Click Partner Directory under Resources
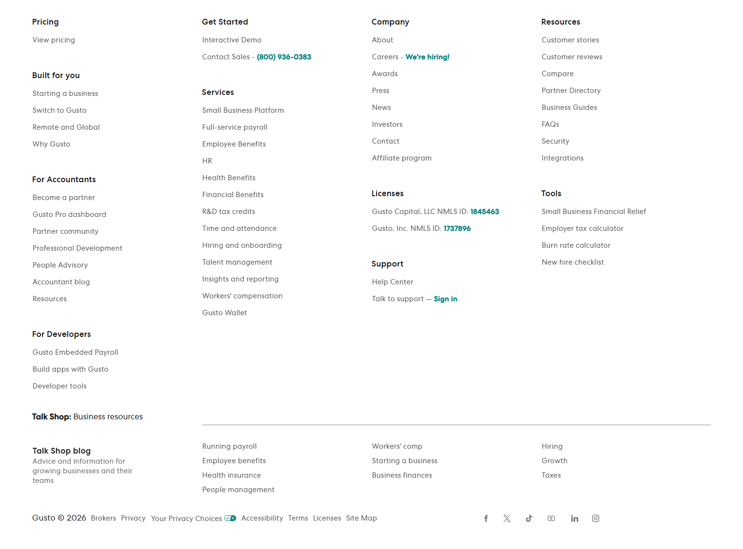 571,91
